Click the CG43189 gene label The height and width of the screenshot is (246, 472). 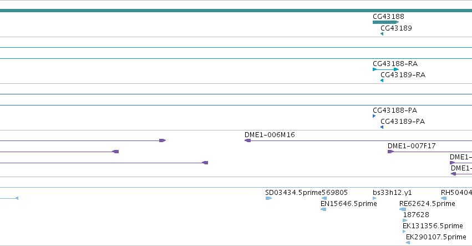(396, 28)
